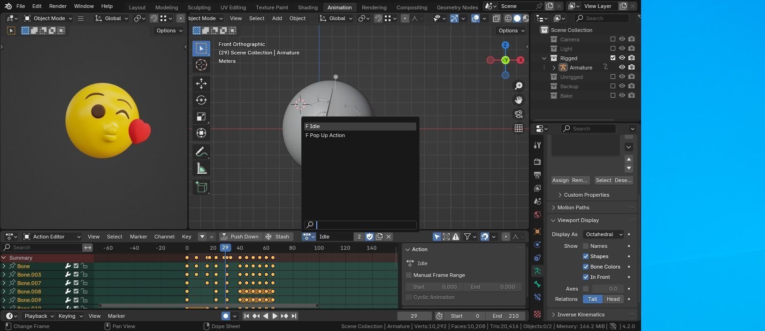The image size is (765, 331).
Task: Set Relations to Head
Action: pos(613,299)
